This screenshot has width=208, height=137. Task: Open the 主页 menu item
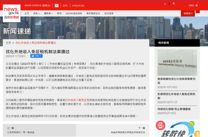(x=27, y=13)
